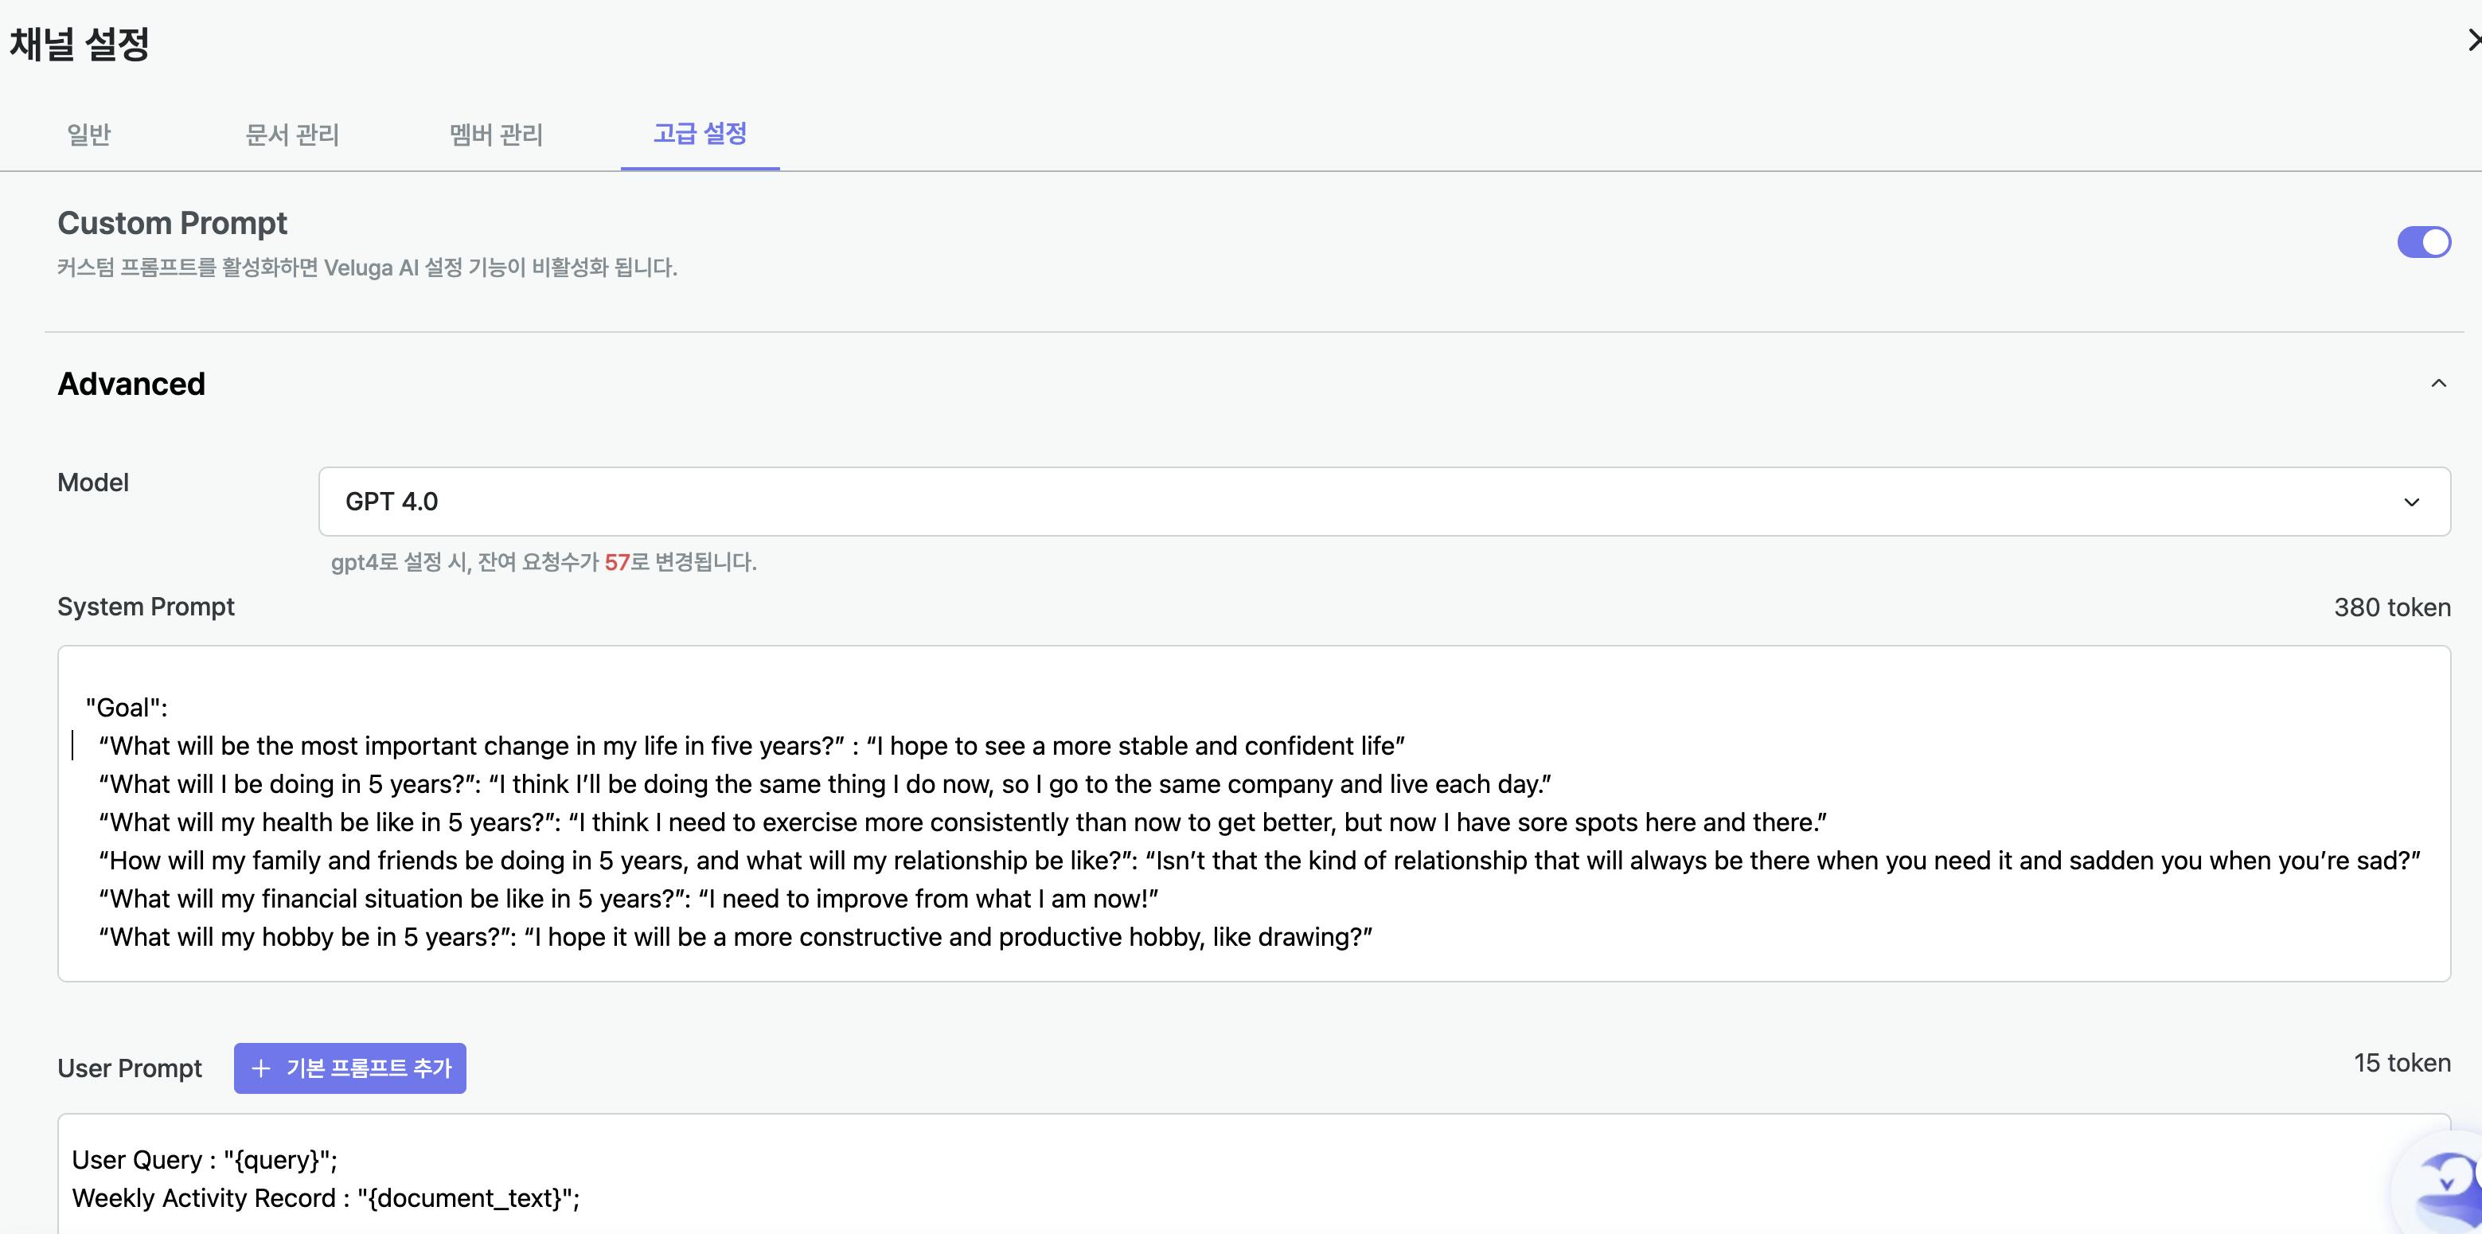Viewport: 2482px width, 1234px height.
Task: Select the 고급 설정 tab
Action: tap(700, 134)
